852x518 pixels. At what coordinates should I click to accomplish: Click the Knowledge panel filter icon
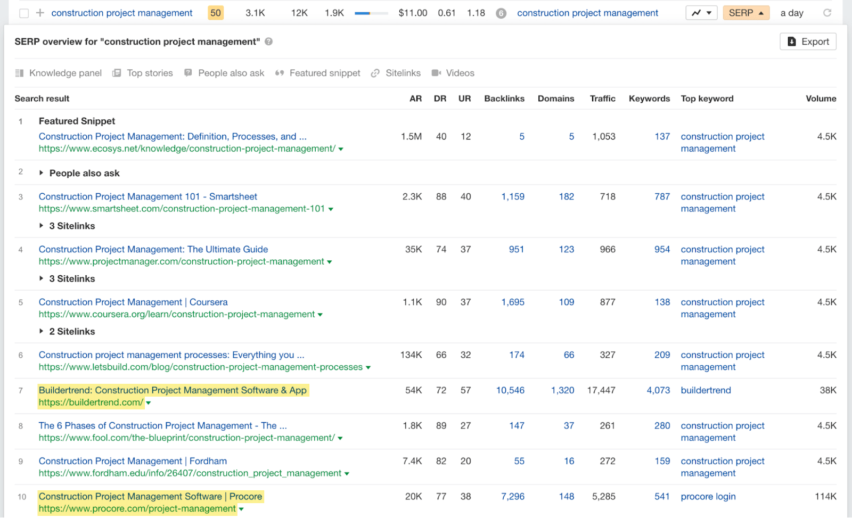tap(20, 73)
